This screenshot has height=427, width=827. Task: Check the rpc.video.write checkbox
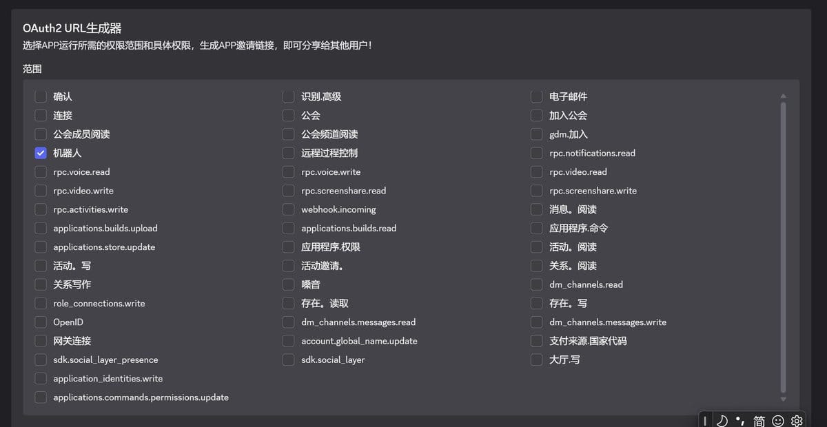41,190
